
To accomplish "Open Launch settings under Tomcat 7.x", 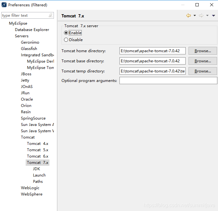I will (x=39, y=175).
